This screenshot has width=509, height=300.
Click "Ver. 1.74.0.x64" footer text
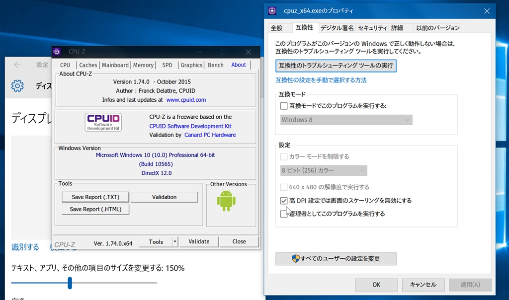click(113, 243)
